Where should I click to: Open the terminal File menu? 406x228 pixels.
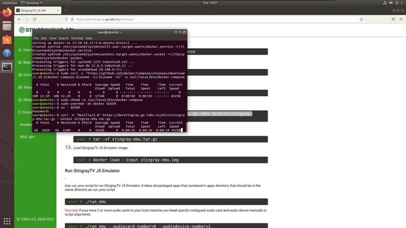[x=36, y=38]
